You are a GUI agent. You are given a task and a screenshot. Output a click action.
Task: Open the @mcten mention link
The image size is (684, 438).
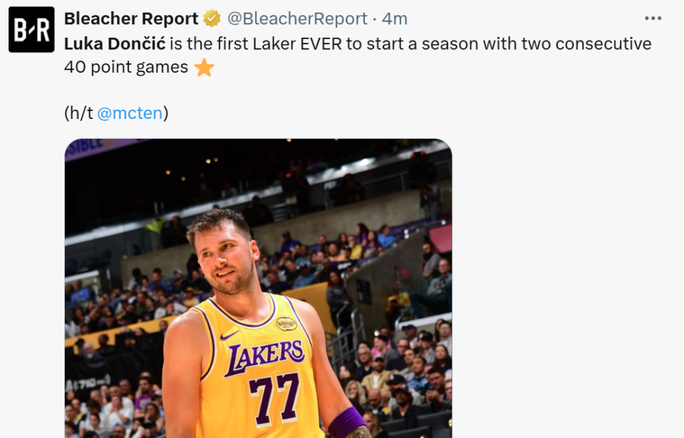tap(130, 113)
